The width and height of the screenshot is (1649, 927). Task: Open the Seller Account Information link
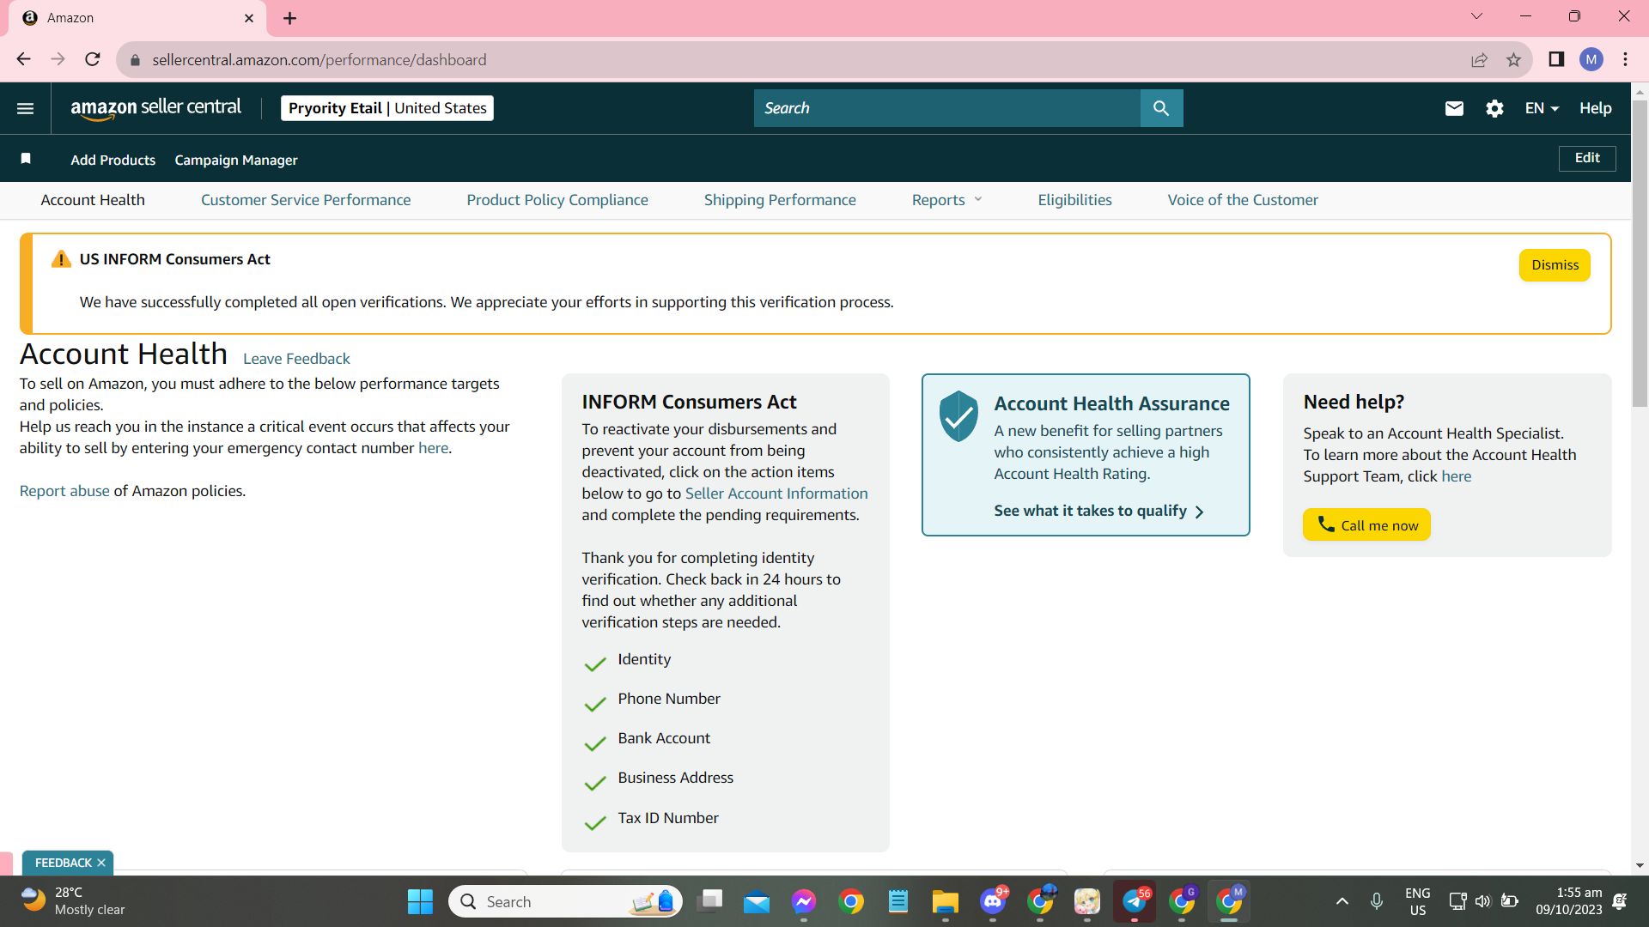pos(776,494)
